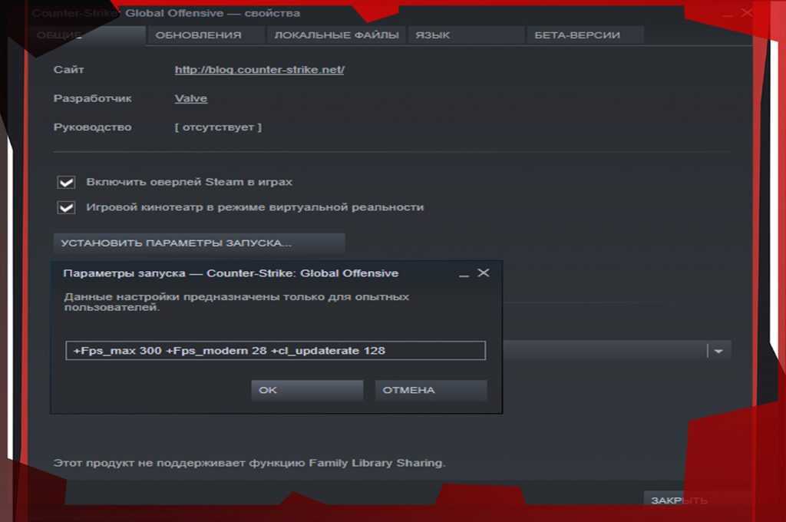786x522 pixels.
Task: Expand the dropdown arrow behind the dialog
Action: [718, 351]
